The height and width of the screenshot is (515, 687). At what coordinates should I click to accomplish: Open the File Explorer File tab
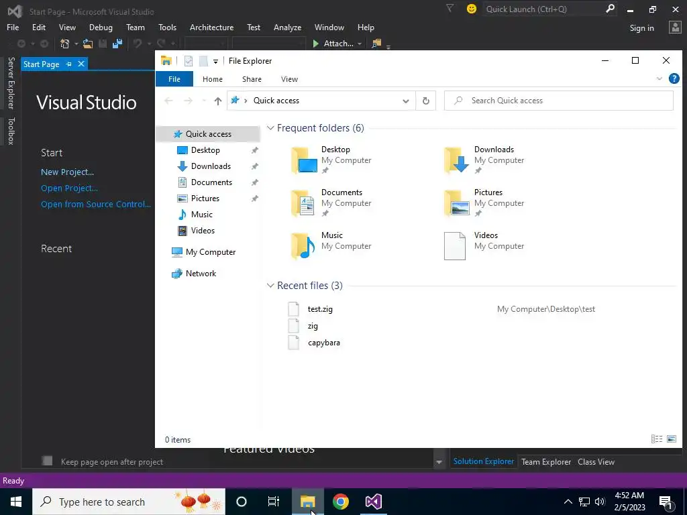click(174, 79)
